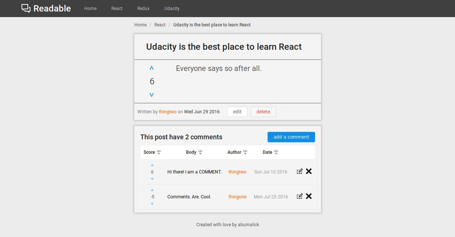Sort comments by Body column arrow
Image resolution: width=455 pixels, height=237 pixels.
click(x=200, y=152)
